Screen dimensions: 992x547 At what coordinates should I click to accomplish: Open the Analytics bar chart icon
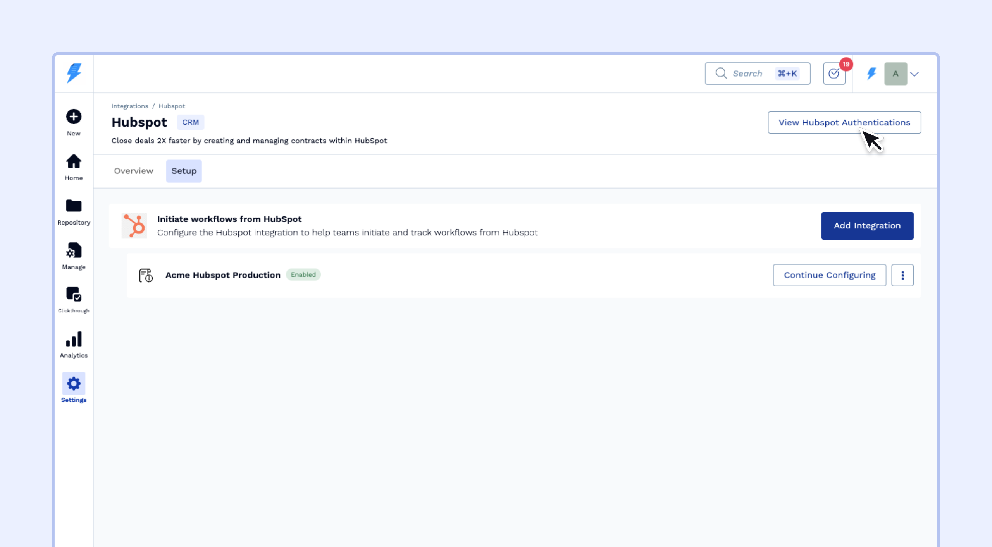click(x=74, y=340)
